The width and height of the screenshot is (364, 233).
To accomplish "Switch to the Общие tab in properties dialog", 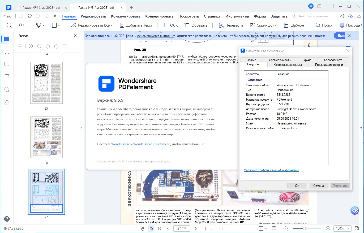I will click(251, 60).
